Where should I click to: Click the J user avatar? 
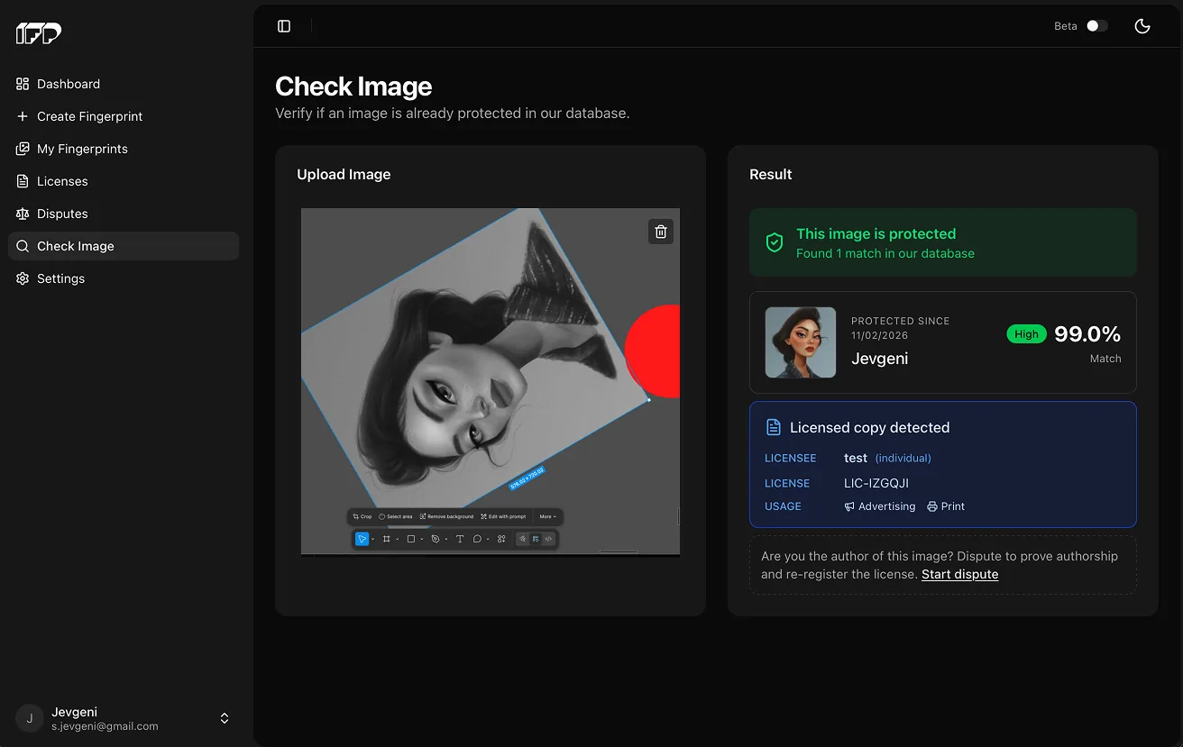click(x=30, y=718)
